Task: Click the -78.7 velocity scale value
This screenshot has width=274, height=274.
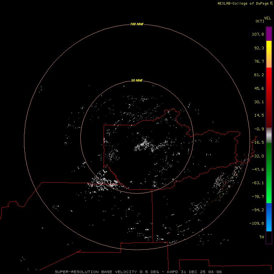Action: coord(258,197)
